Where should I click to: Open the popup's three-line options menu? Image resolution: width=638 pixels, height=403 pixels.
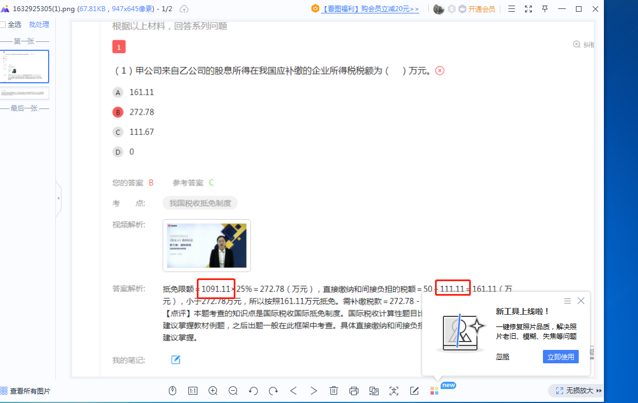[568, 301]
